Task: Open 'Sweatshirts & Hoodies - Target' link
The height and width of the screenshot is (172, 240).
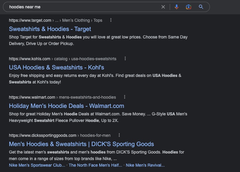Action: point(50,29)
